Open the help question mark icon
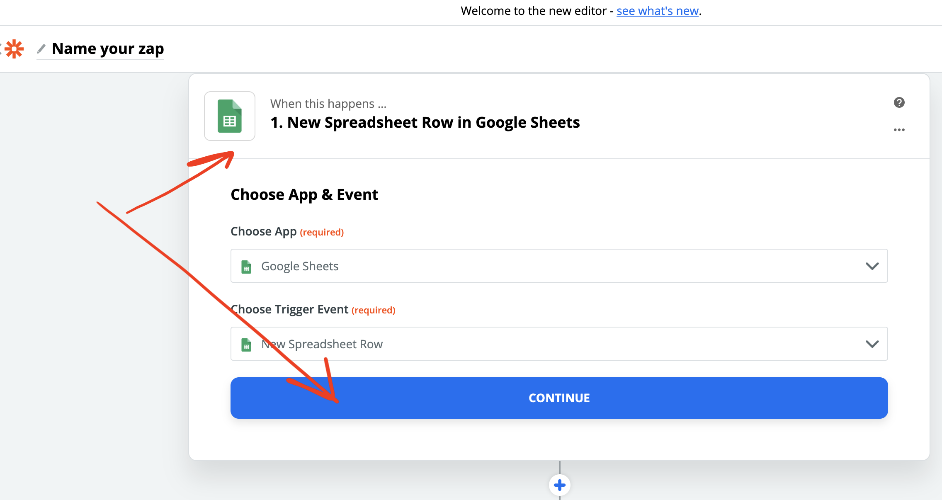 (x=899, y=102)
